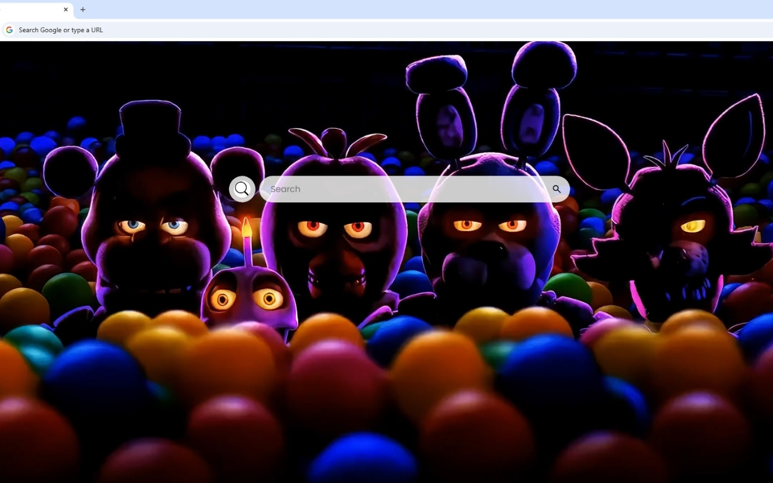
Task: Select the magnifying glass icon left of the search bar
Action: [x=242, y=188]
